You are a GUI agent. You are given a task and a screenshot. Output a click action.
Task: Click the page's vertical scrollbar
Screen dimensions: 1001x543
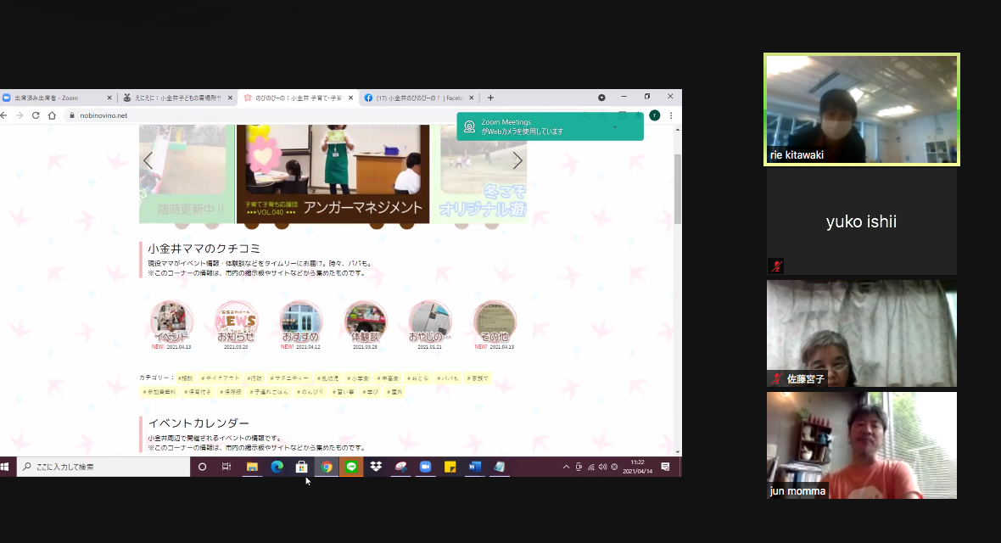[677, 187]
